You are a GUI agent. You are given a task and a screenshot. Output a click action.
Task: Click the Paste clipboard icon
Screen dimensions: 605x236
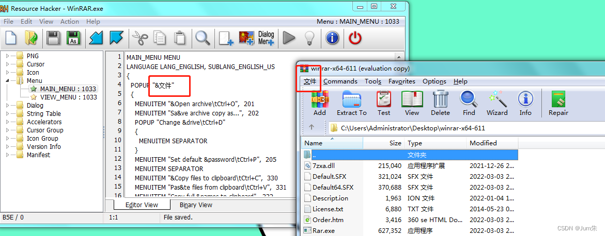click(x=179, y=38)
